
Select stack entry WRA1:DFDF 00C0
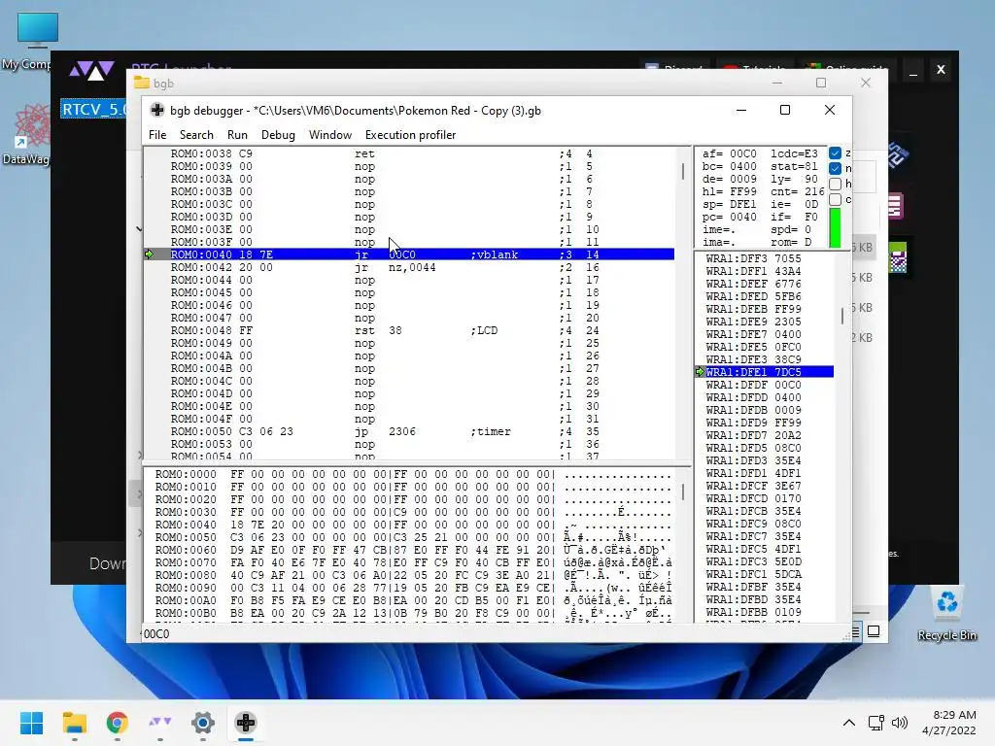[753, 385]
